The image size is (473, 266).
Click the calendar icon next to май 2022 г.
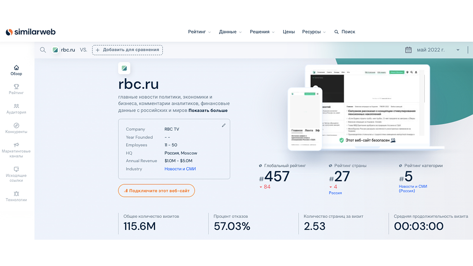(x=408, y=50)
